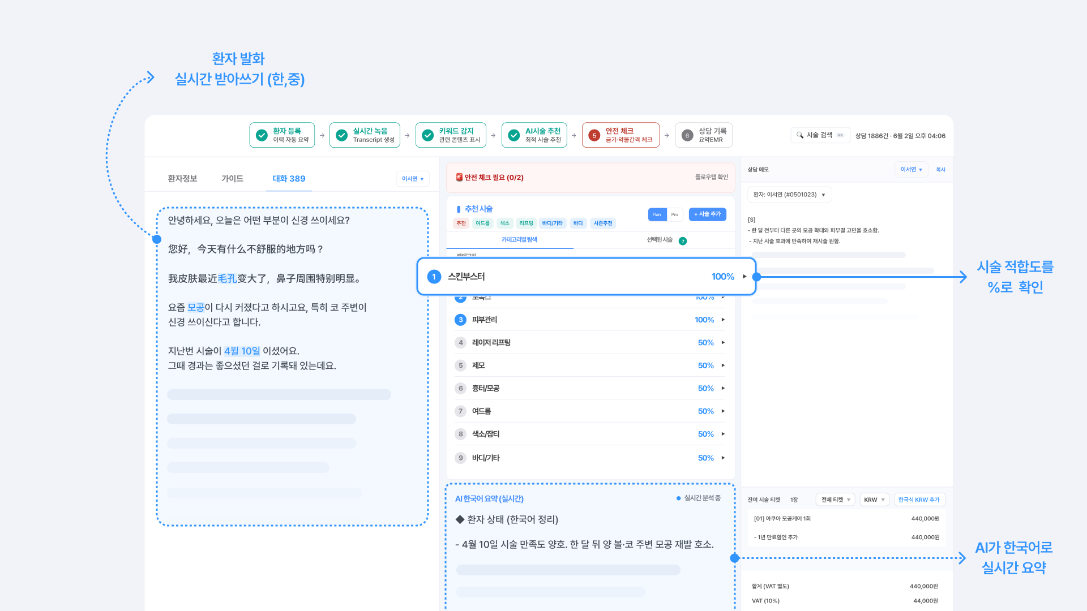Expand the 바디/기타 row arrow
The image size is (1087, 611).
(723, 458)
